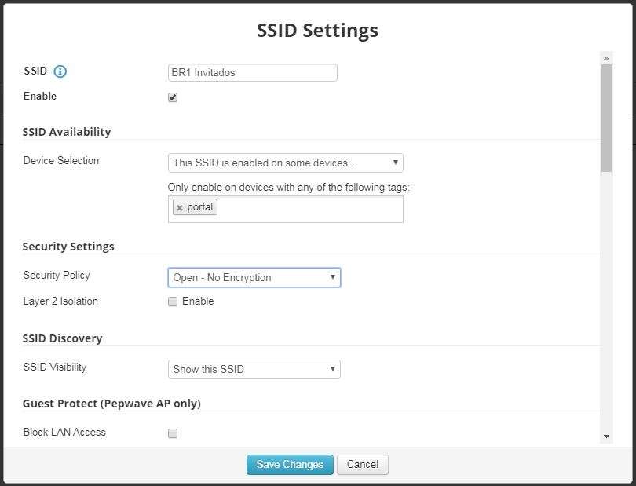This screenshot has width=636, height=486.
Task: Click the SSID info icon
Action: 61,70
